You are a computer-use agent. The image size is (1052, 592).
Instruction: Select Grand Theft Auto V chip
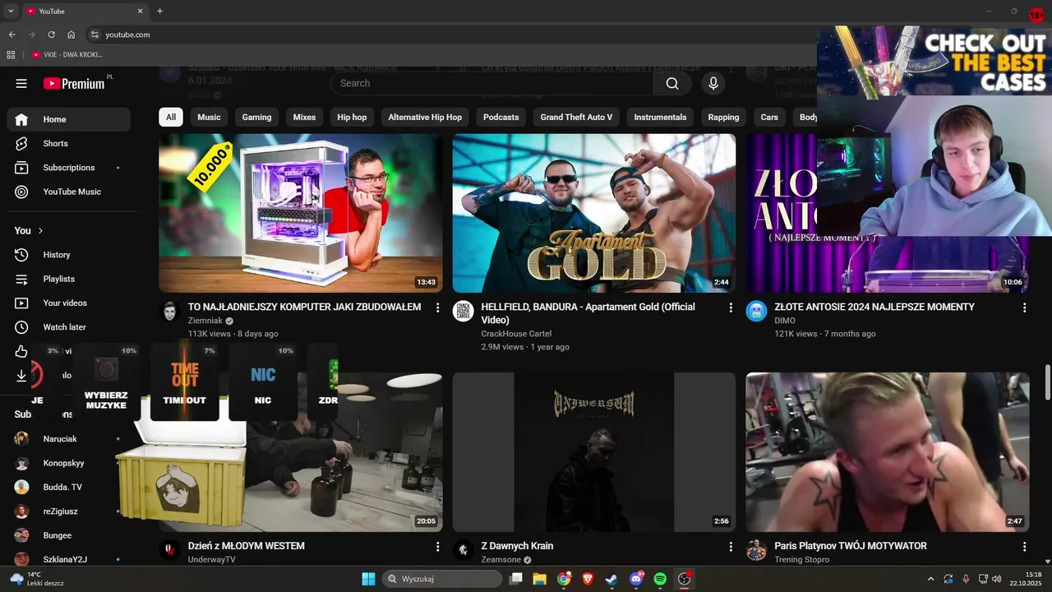pyautogui.click(x=576, y=117)
